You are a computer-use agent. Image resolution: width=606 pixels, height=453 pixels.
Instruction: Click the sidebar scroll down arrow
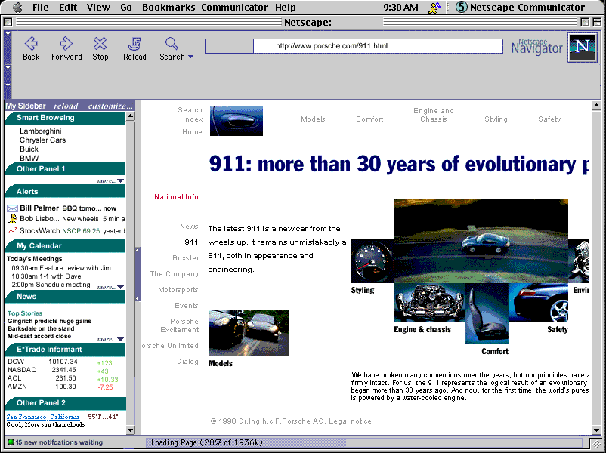coord(130,430)
